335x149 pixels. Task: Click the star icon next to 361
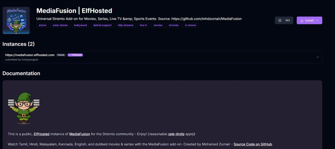[x=280, y=20]
